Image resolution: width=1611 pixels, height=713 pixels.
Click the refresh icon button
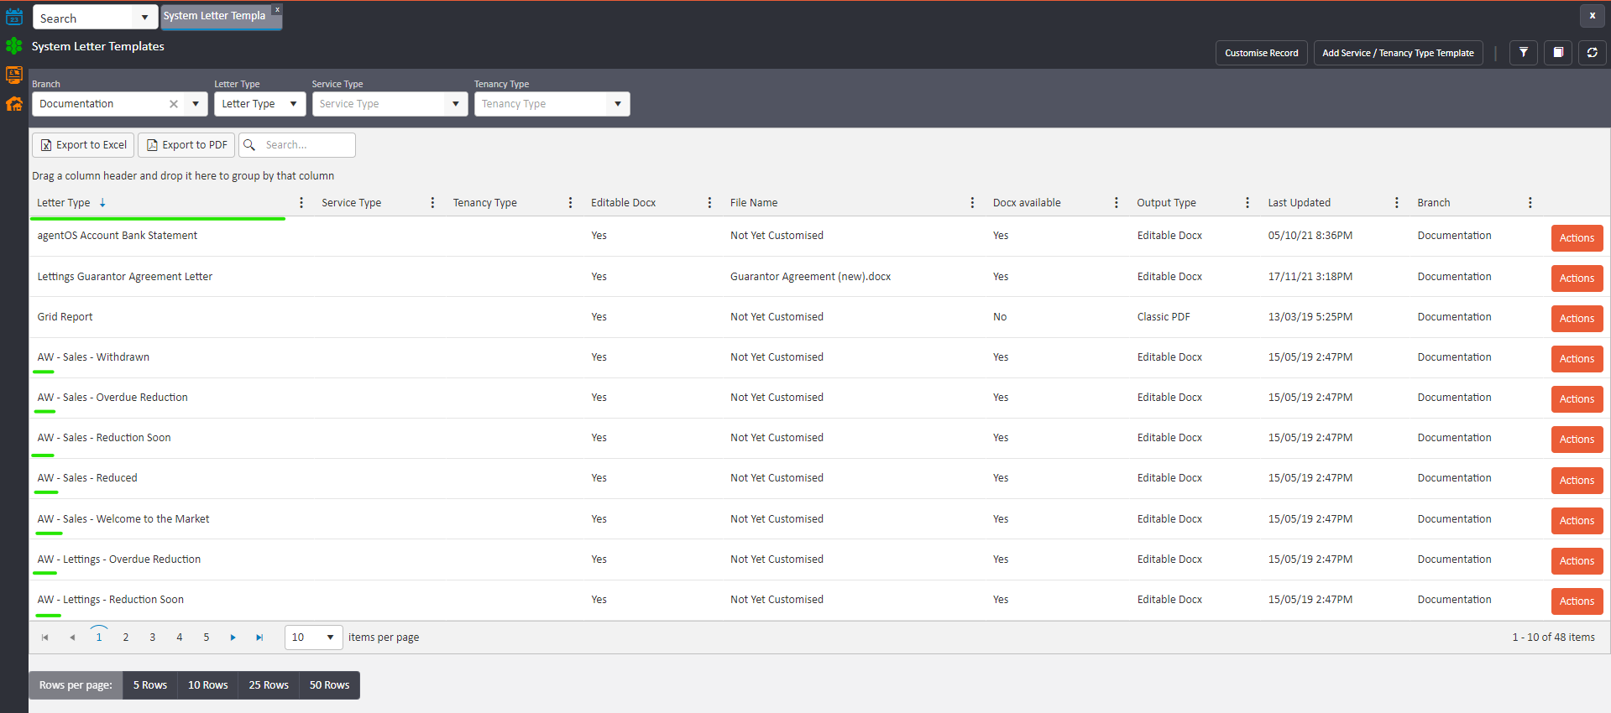click(1592, 53)
